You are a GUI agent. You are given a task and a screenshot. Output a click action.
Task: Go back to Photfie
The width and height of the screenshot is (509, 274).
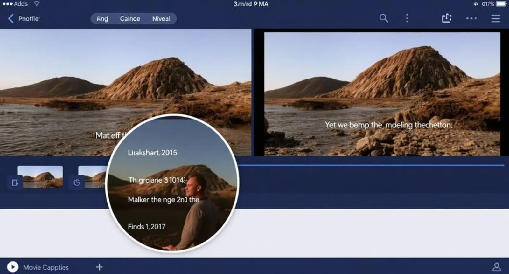pos(11,18)
